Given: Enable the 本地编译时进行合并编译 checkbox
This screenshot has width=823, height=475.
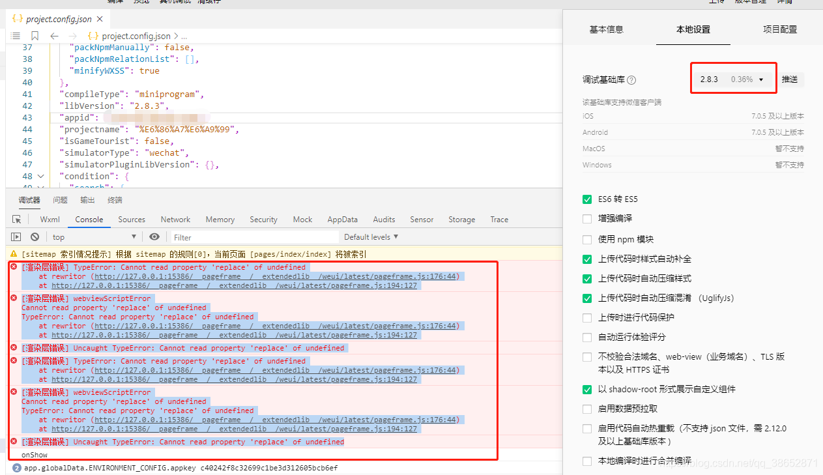Looking at the screenshot, I should coord(587,461).
